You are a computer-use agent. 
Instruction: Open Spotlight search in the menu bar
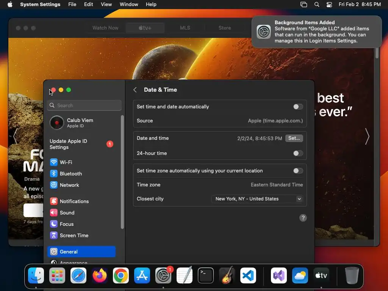317,5
